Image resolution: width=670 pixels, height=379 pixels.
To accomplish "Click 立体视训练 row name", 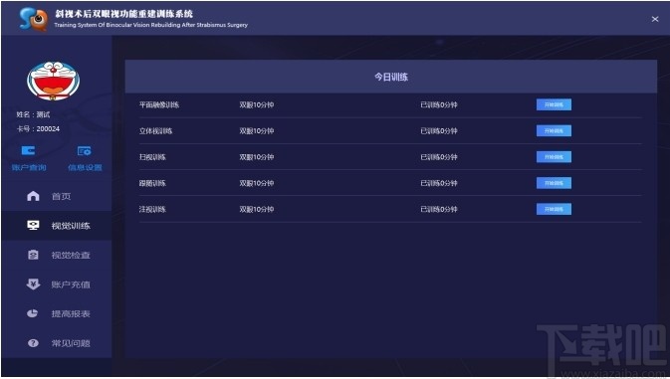I will tap(155, 131).
